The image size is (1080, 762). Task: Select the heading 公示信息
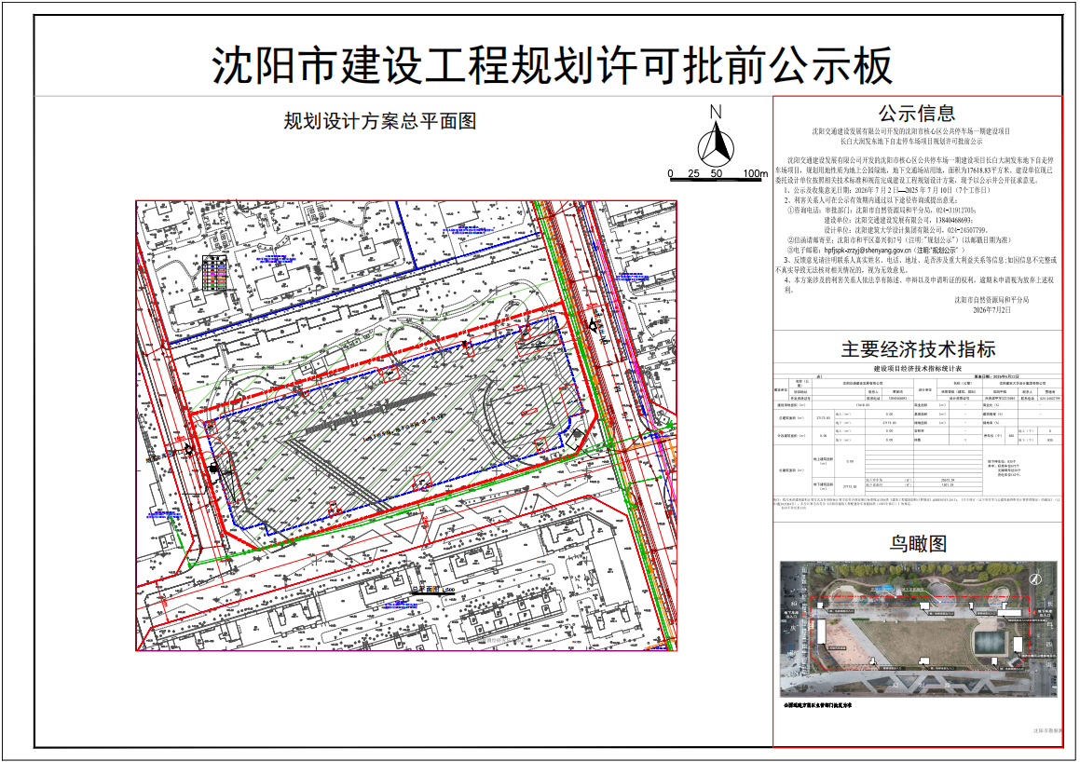pos(917,113)
